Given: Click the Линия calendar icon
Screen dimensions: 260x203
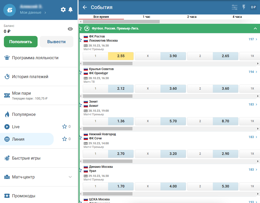Looking at the screenshot, I should click(7, 139).
